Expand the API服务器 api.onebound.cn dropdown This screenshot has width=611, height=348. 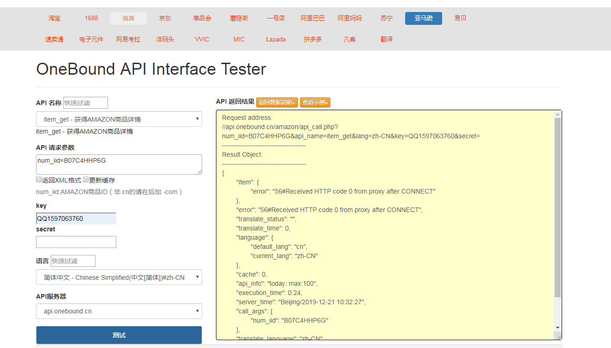tap(119, 311)
